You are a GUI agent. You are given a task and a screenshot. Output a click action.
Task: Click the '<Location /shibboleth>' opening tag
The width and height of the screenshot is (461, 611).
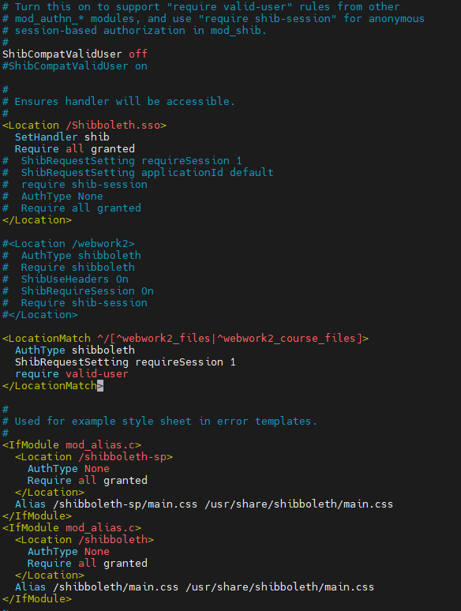(84, 540)
